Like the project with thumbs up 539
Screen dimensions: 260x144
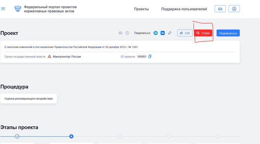tap(185, 33)
